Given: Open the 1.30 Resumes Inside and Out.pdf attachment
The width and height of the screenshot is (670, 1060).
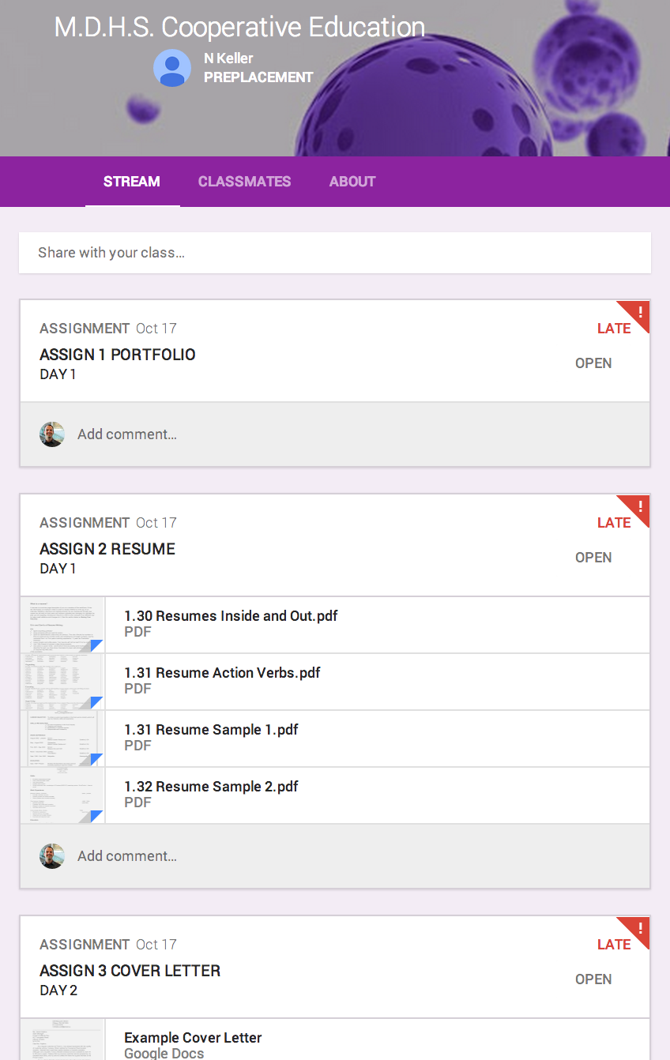Looking at the screenshot, I should [x=231, y=615].
